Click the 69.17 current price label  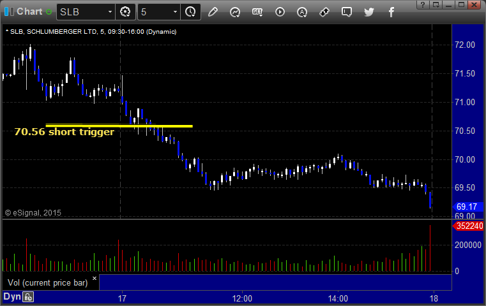pyautogui.click(x=467, y=207)
